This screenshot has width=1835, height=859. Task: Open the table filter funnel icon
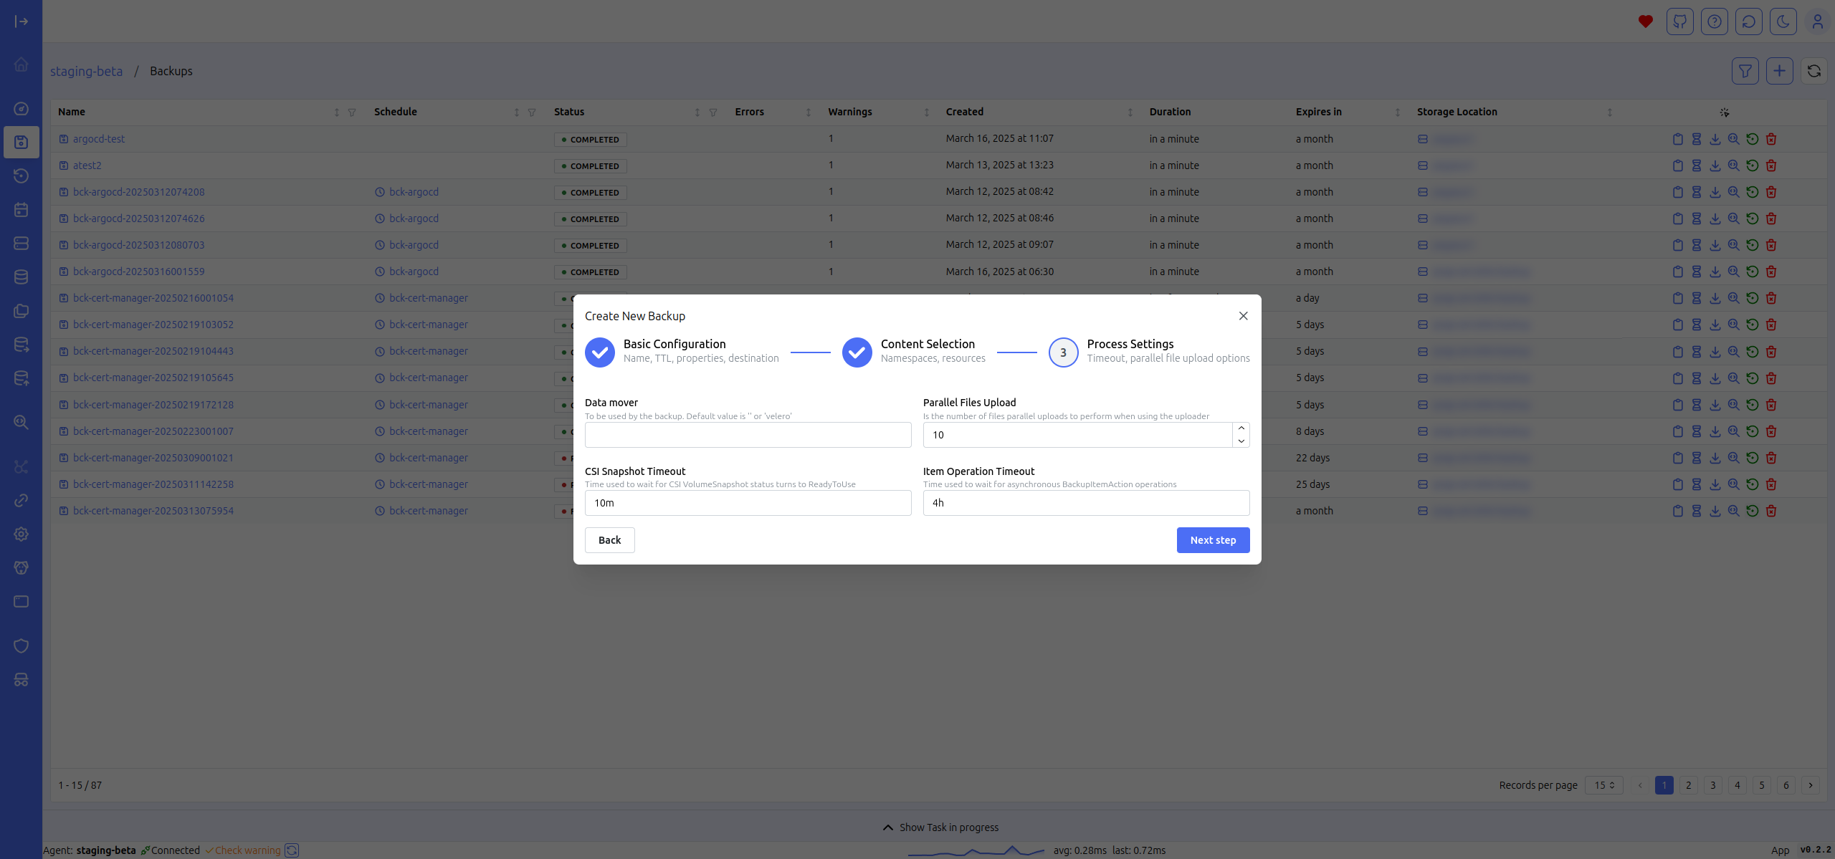[1745, 71]
